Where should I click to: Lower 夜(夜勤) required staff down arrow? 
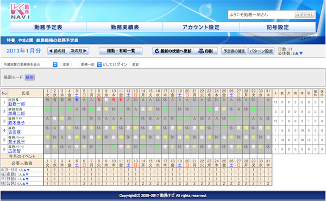click(27, 174)
